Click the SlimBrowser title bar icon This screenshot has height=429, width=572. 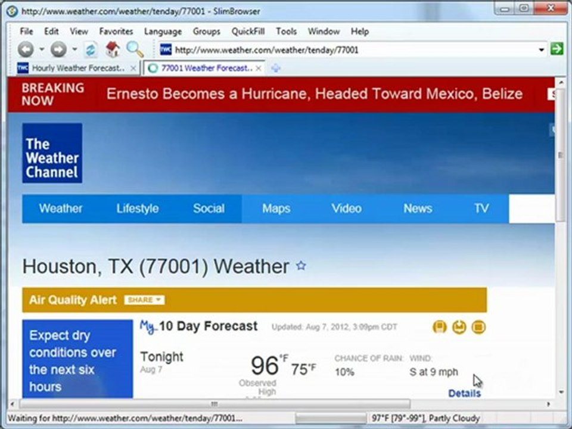(12, 11)
